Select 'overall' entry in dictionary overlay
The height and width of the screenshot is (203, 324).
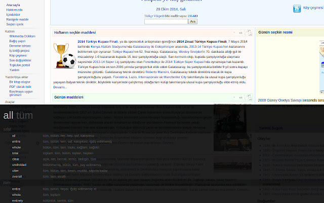pos(17,177)
